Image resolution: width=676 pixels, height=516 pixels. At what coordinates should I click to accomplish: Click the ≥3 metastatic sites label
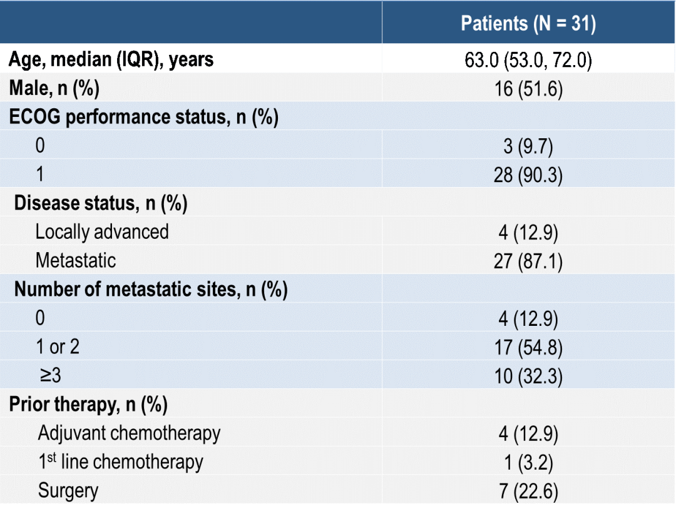click(51, 376)
